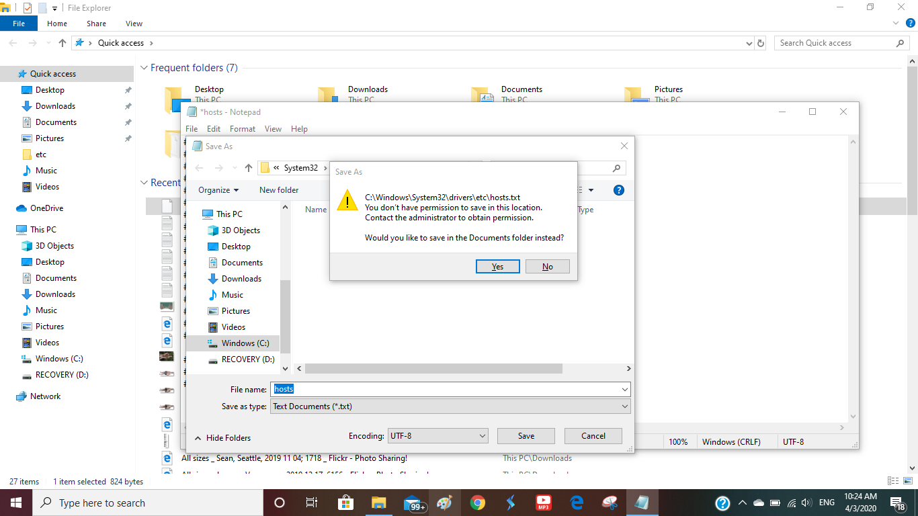The width and height of the screenshot is (918, 516).
Task: Open Microsoft Store from the taskbar
Action: point(345,503)
